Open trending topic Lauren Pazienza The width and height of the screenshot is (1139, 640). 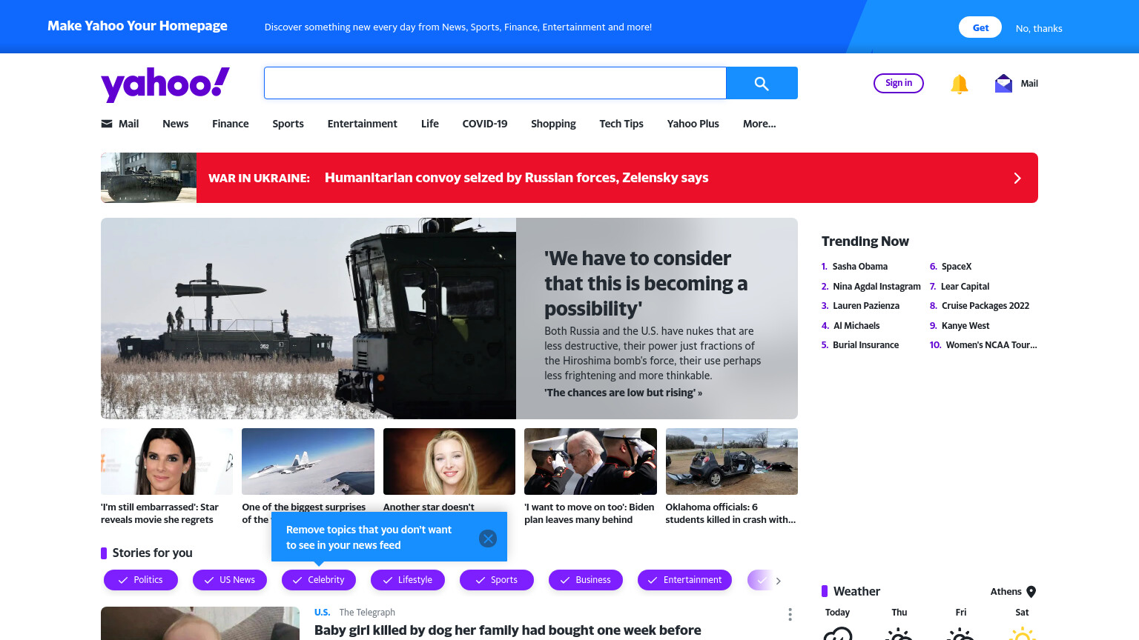coord(866,306)
